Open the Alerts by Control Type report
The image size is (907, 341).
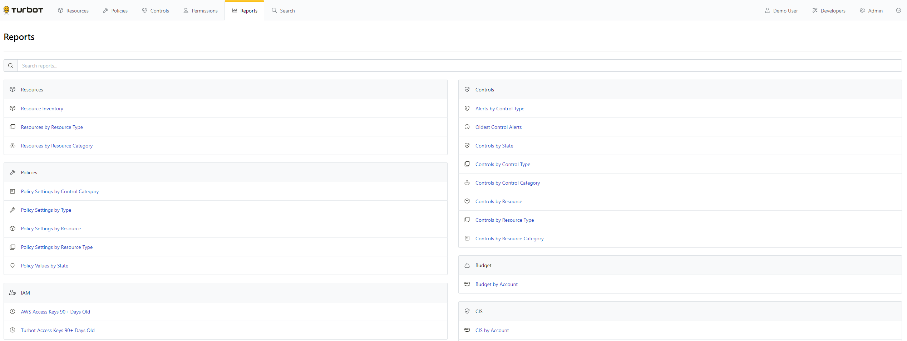pyautogui.click(x=499, y=109)
